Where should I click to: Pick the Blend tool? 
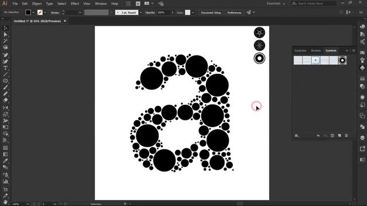point(5,167)
